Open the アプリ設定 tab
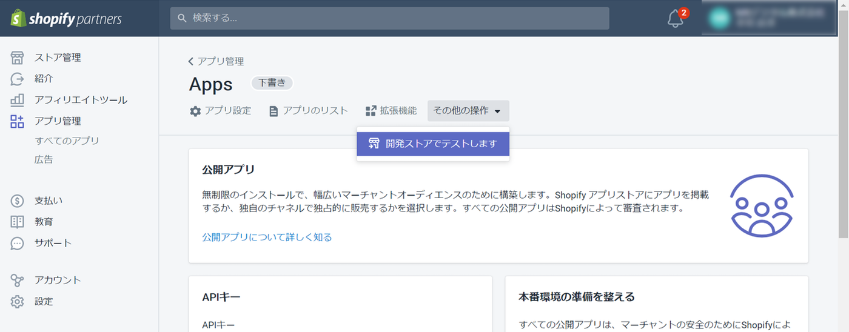The image size is (849, 332). [220, 111]
